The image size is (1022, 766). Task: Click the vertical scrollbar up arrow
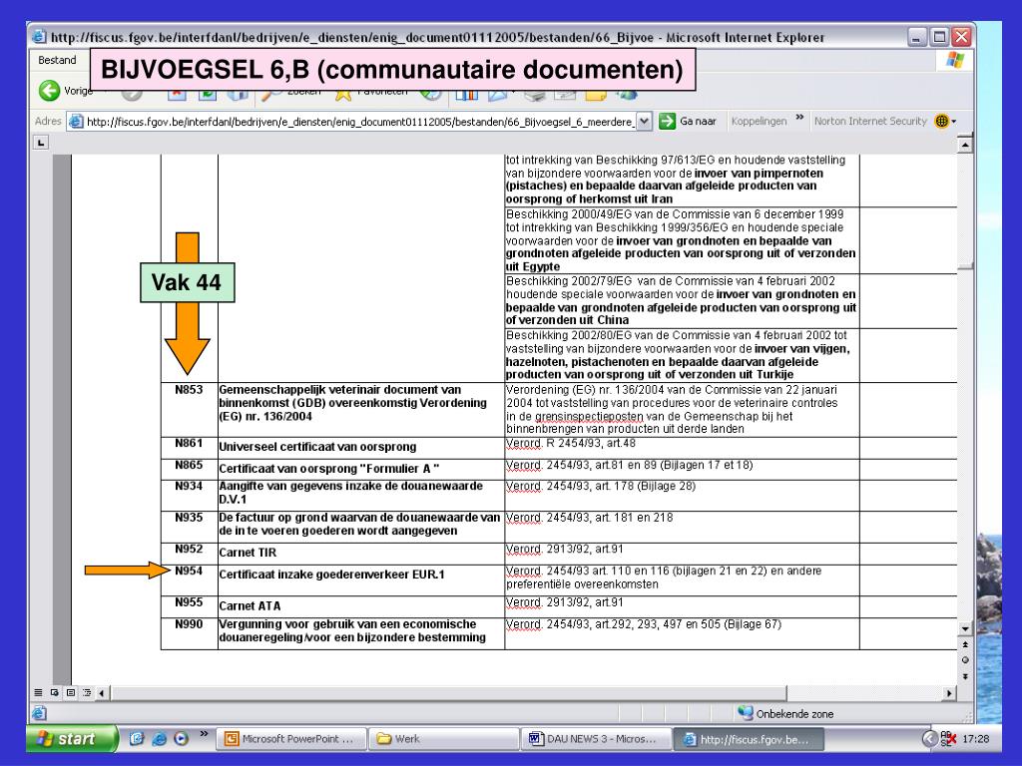click(965, 144)
